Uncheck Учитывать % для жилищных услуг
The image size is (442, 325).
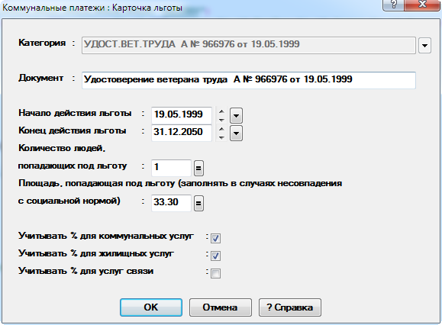[x=215, y=256]
